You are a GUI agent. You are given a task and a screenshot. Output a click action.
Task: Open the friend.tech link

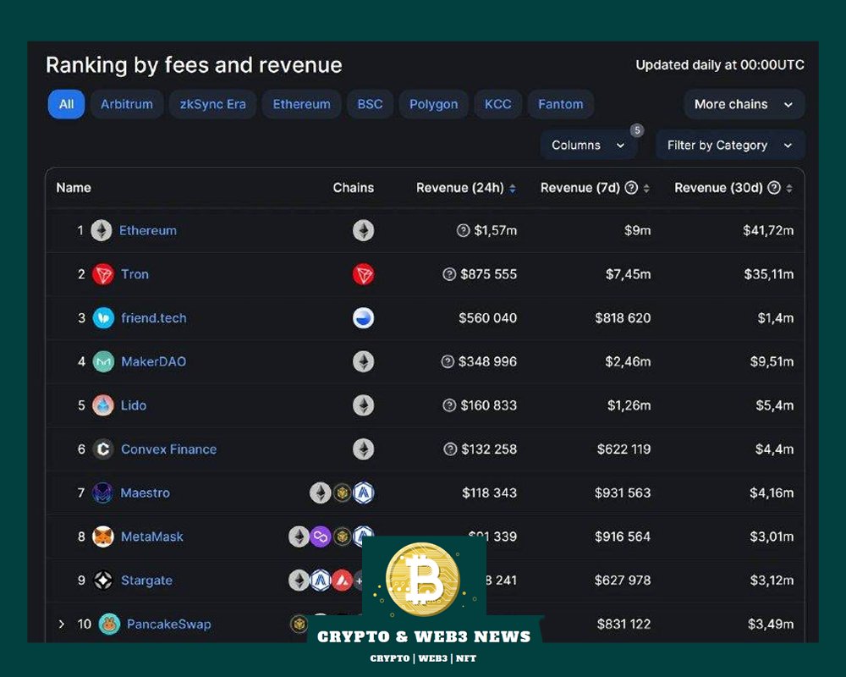[154, 318]
